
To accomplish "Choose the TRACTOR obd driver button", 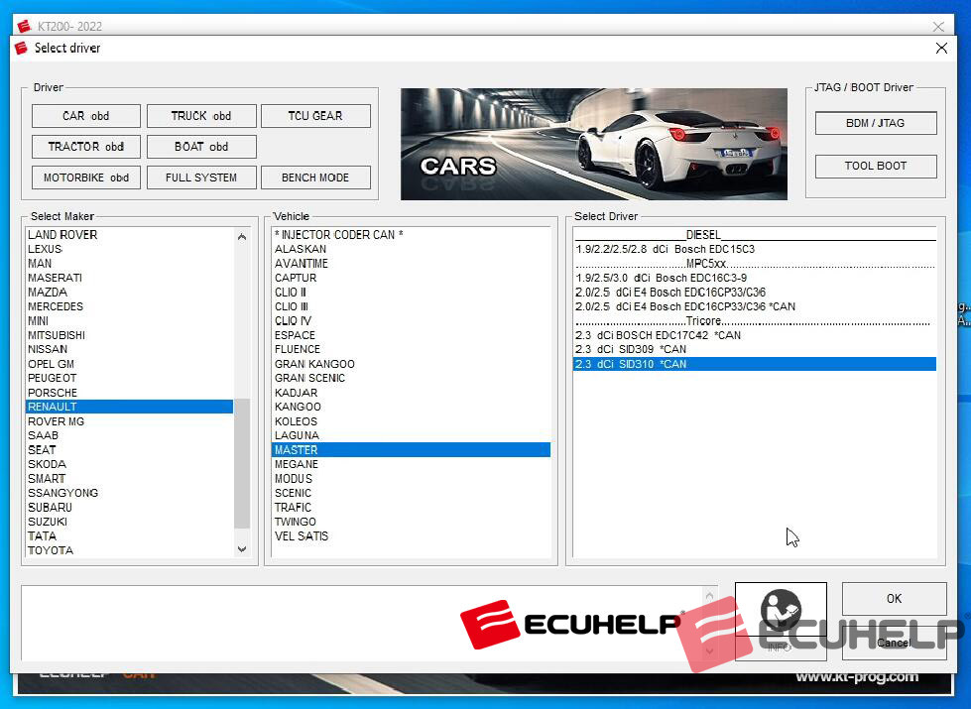I will click(86, 147).
